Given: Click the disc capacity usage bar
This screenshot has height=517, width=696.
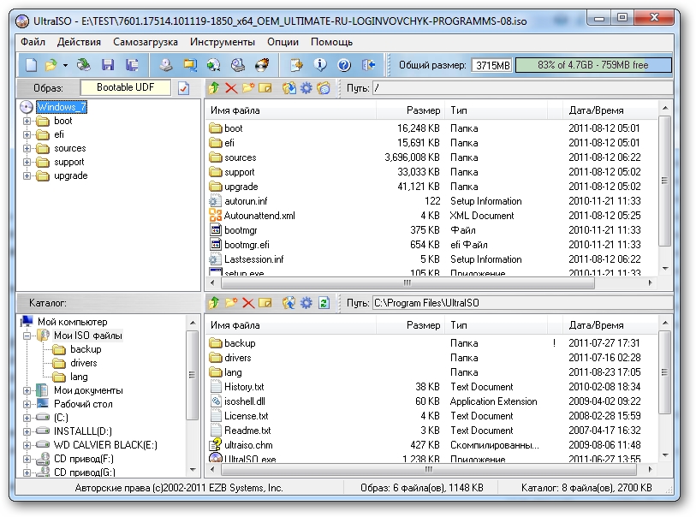Looking at the screenshot, I should pos(593,65).
